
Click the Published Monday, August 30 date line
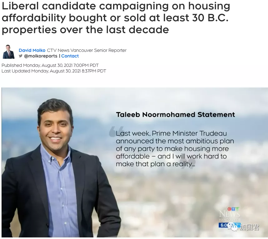(50, 65)
